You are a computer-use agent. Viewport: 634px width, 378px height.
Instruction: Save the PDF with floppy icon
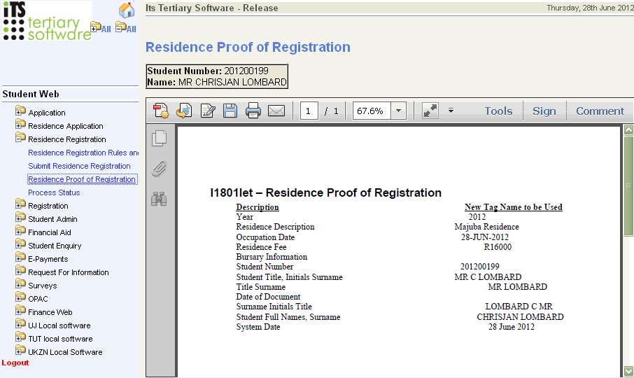(x=230, y=111)
